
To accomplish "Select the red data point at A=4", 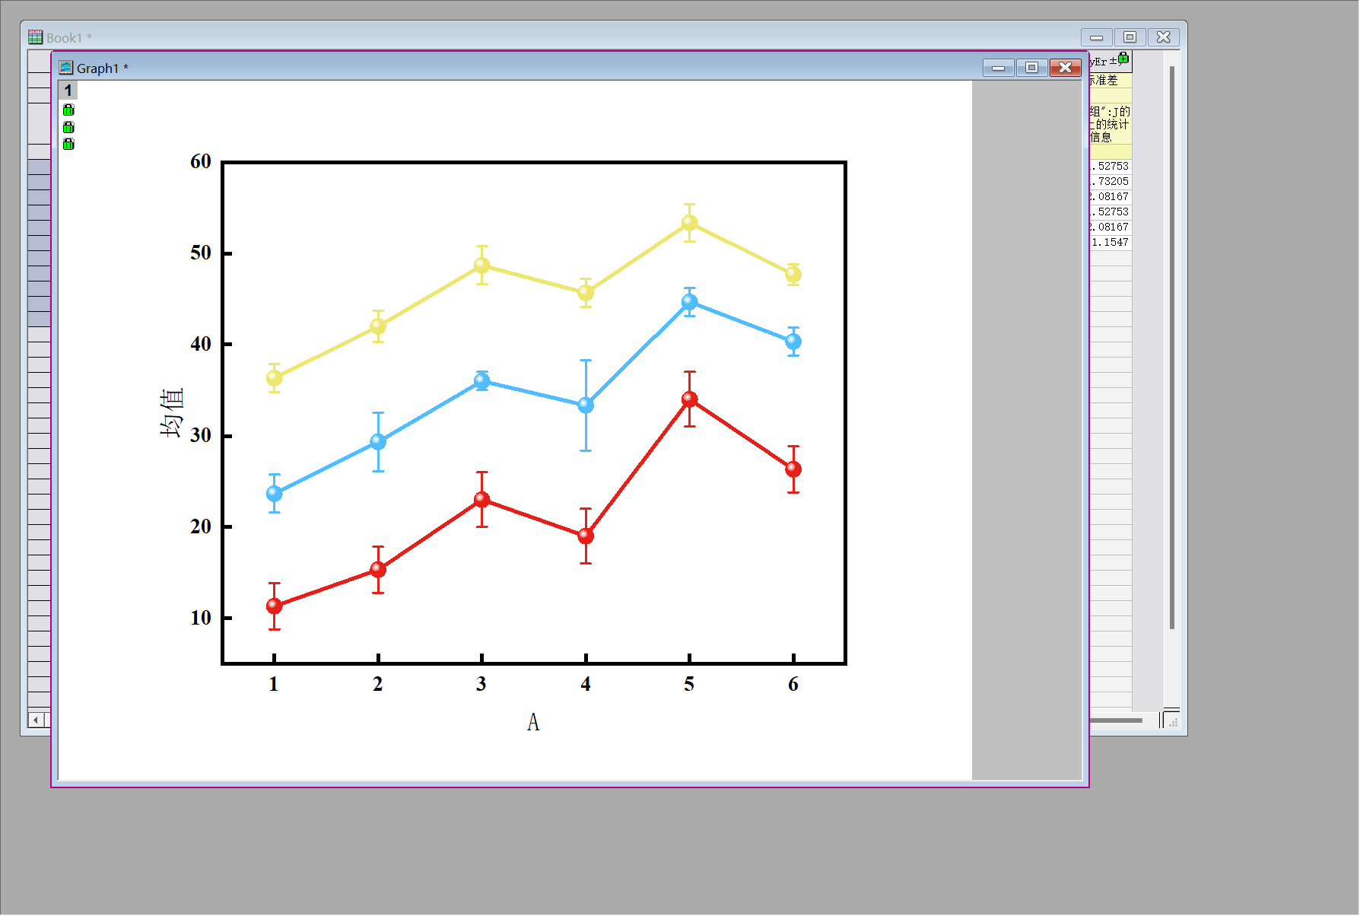I will [586, 536].
